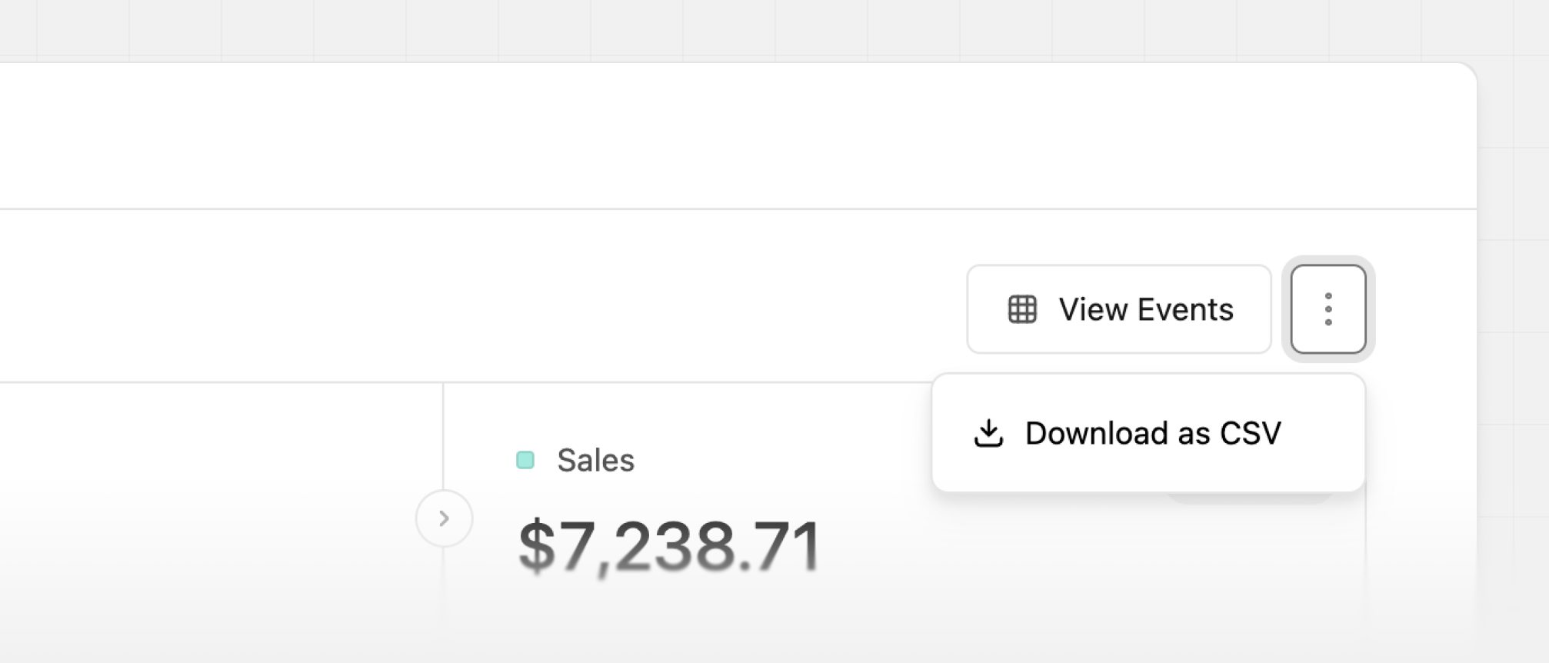Click empty header area of card
This screenshot has width=1549, height=663.
692,135
